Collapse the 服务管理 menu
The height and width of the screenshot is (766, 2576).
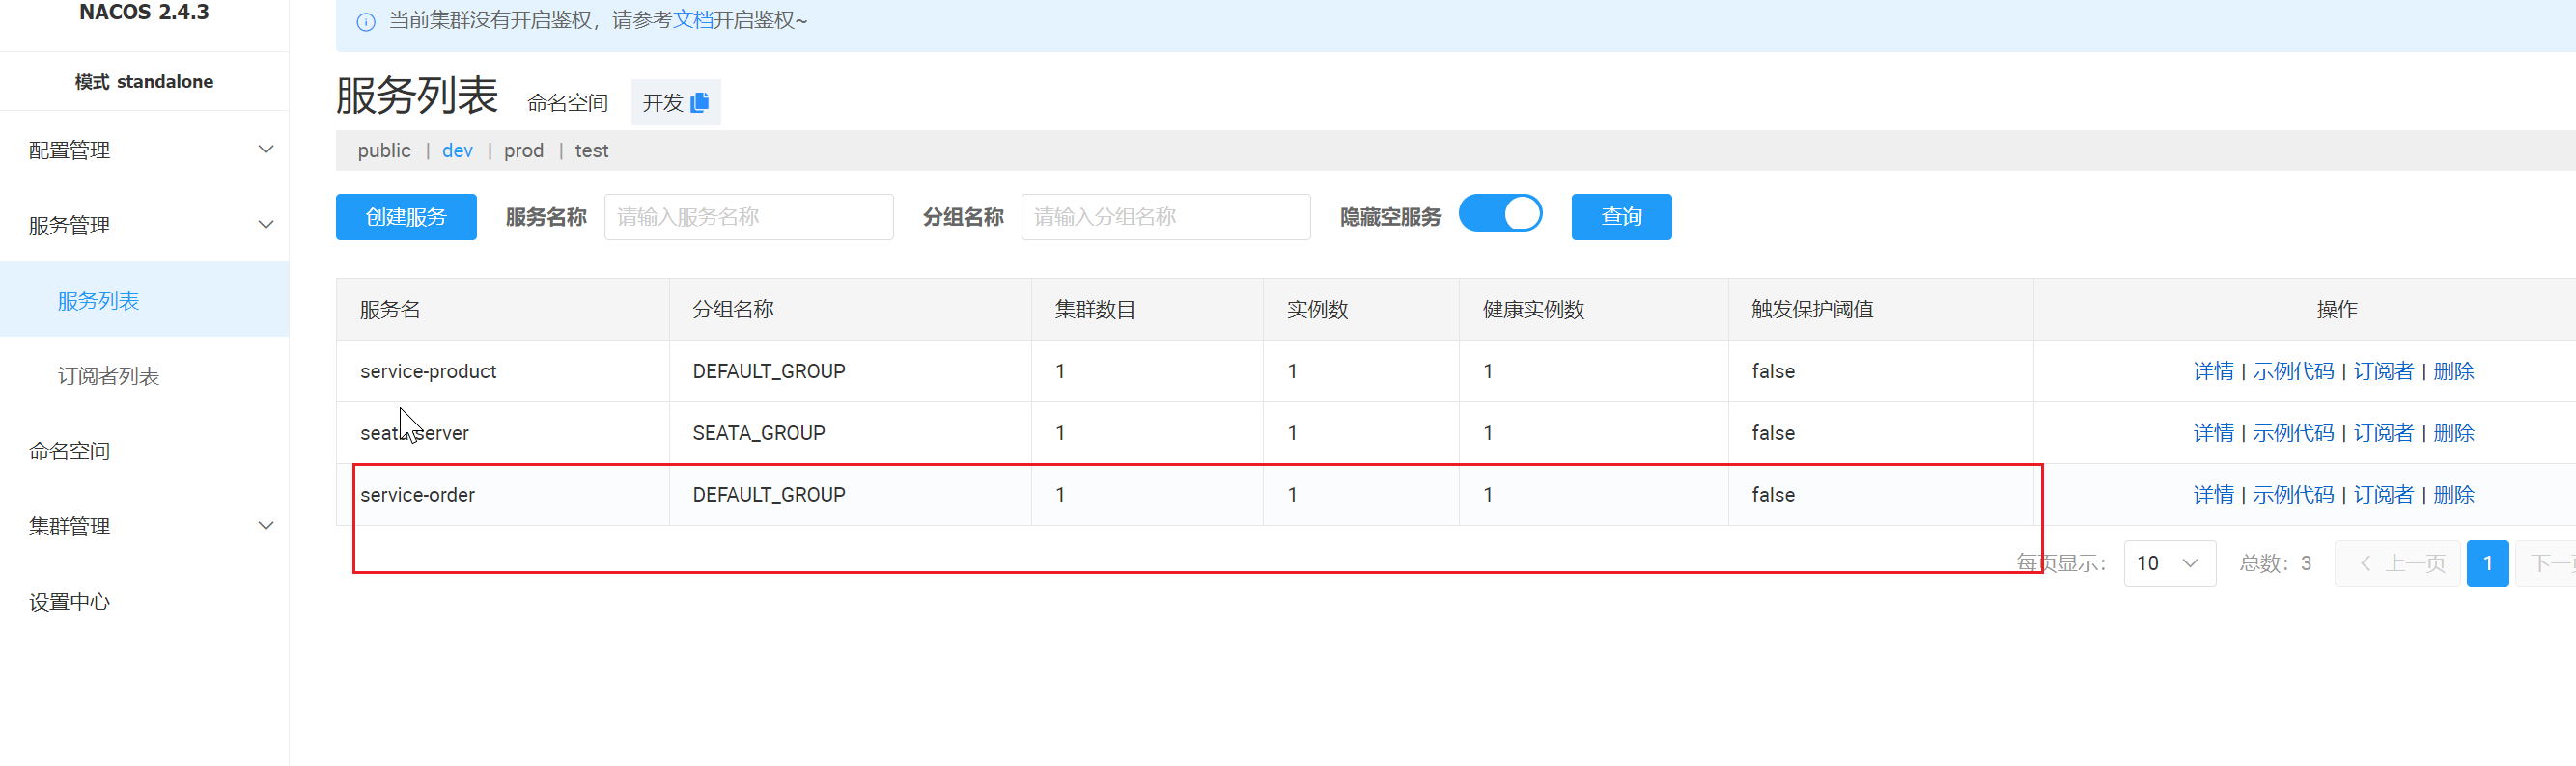point(145,225)
